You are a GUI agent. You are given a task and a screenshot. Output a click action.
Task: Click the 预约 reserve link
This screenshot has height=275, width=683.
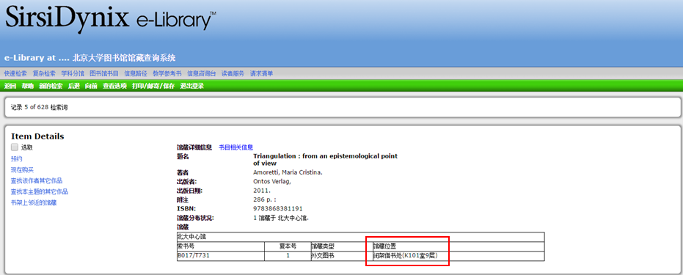pyautogui.click(x=17, y=159)
